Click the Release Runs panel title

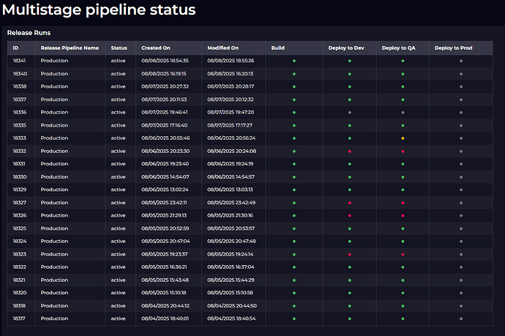point(29,33)
